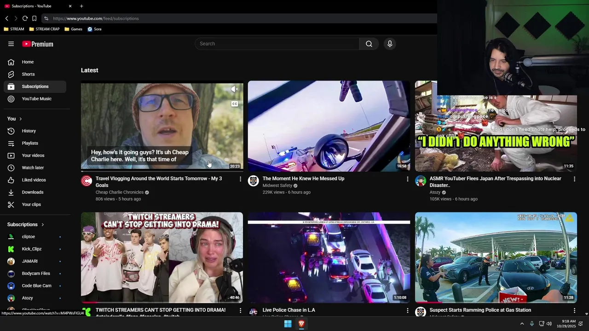The width and height of the screenshot is (589, 331).
Task: Open Live Police Chase thumbnail
Action: pyautogui.click(x=329, y=257)
